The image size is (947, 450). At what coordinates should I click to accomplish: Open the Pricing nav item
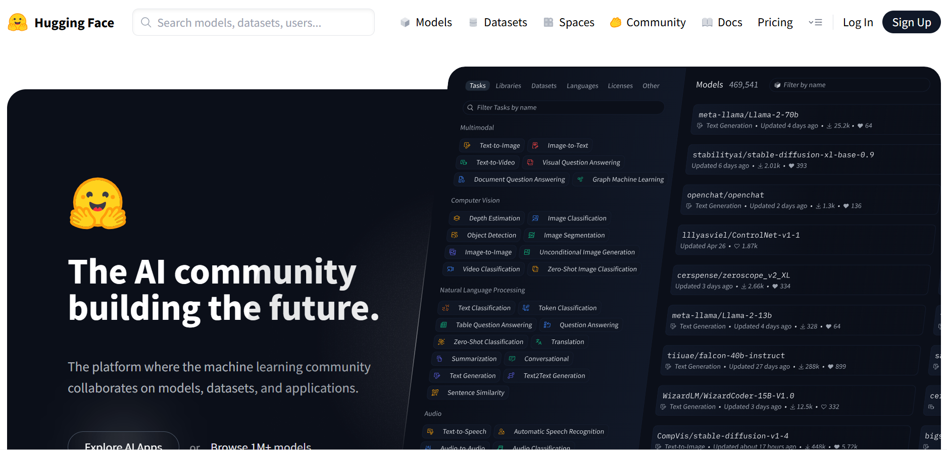(775, 22)
